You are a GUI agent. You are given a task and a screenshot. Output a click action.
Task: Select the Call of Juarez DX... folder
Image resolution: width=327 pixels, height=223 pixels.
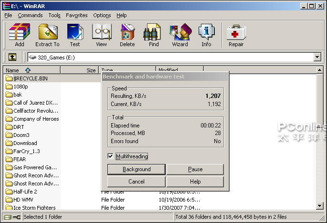tap(35, 103)
